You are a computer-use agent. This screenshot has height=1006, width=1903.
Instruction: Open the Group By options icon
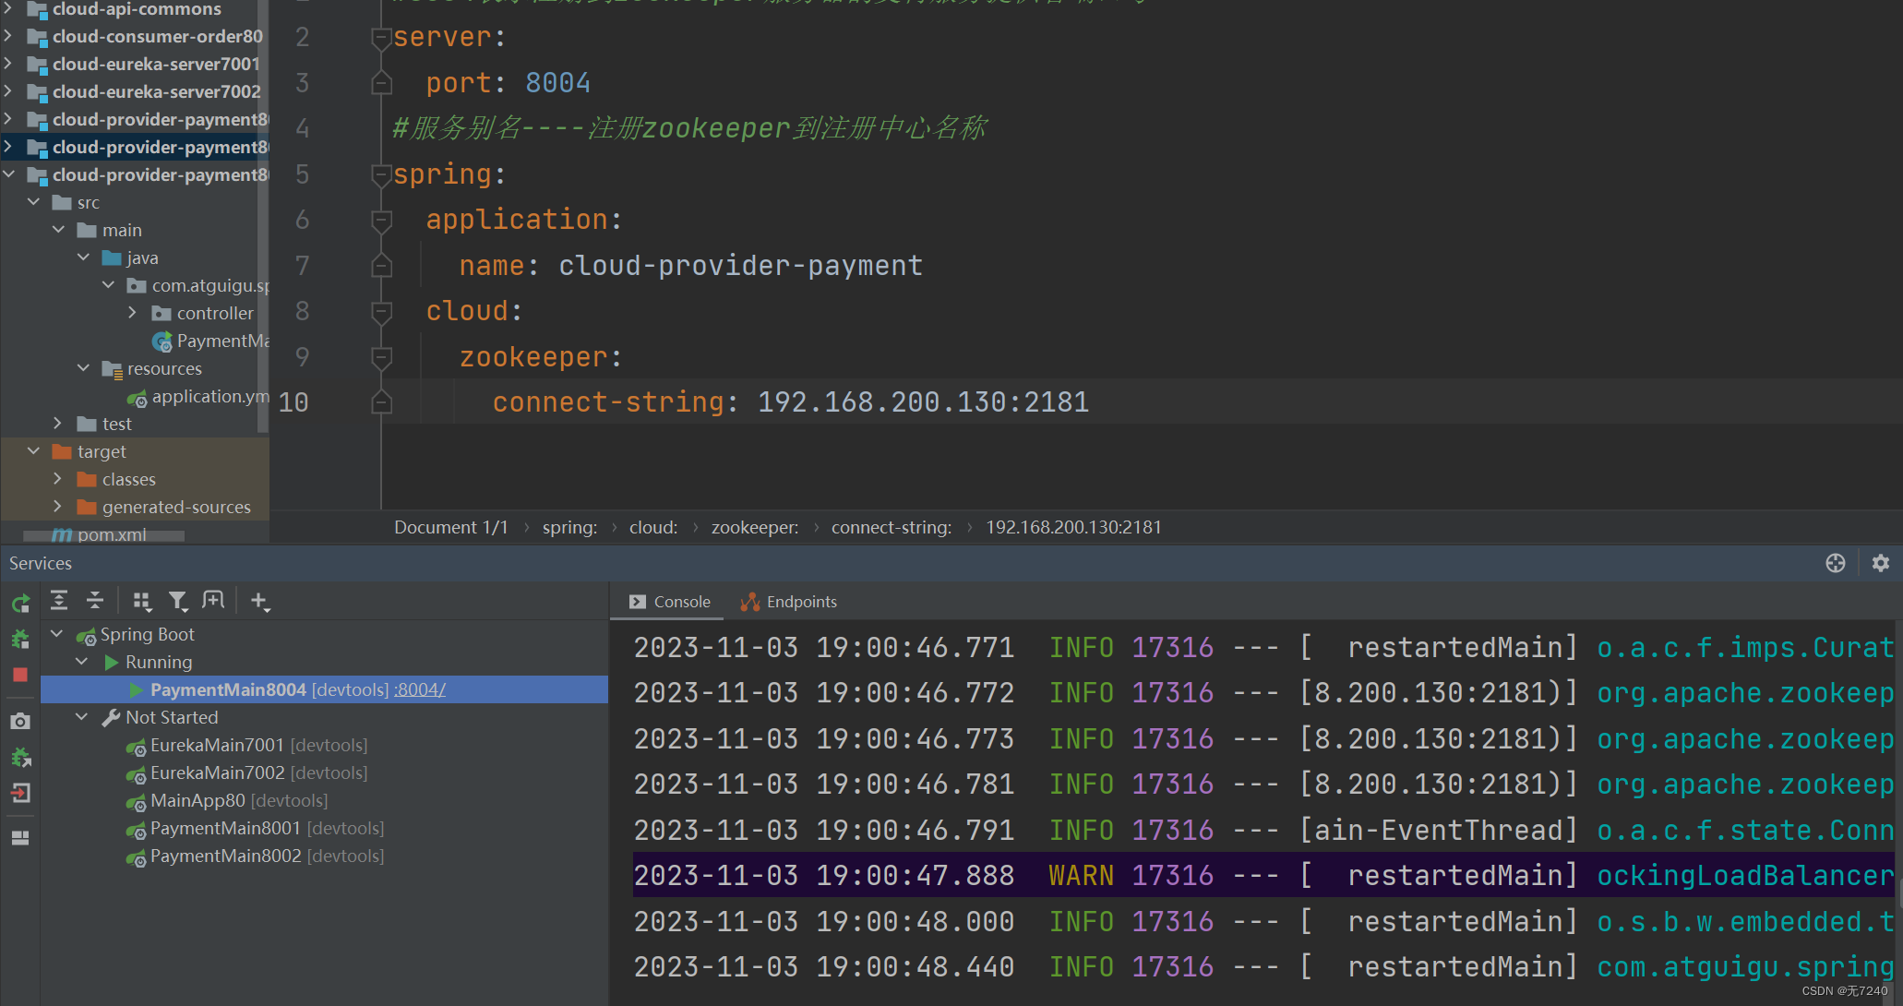coord(142,602)
